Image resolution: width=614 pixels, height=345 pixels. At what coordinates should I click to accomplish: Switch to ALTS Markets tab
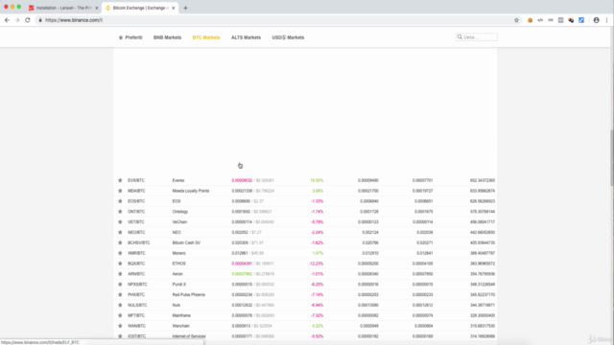[x=246, y=37]
